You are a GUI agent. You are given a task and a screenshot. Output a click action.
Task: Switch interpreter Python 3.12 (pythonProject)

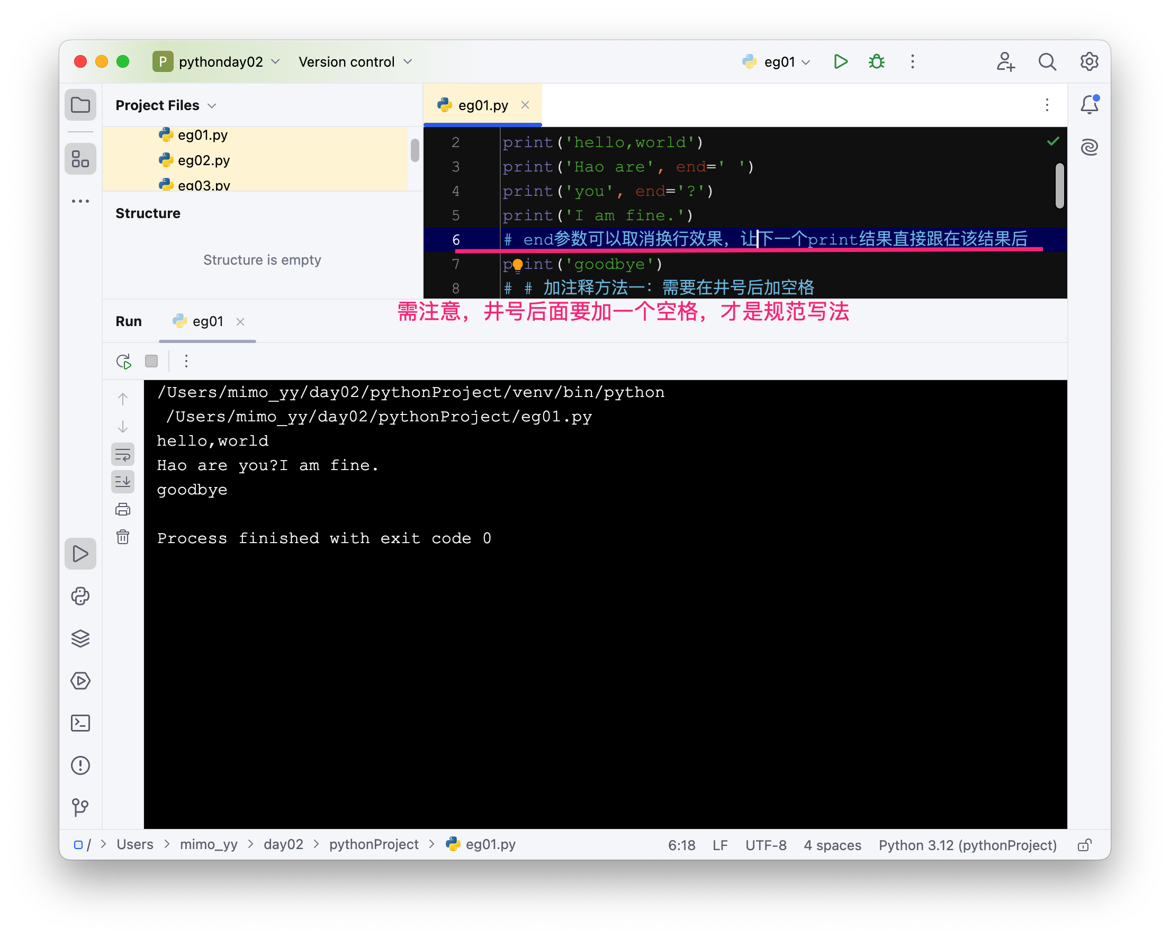[x=968, y=845]
